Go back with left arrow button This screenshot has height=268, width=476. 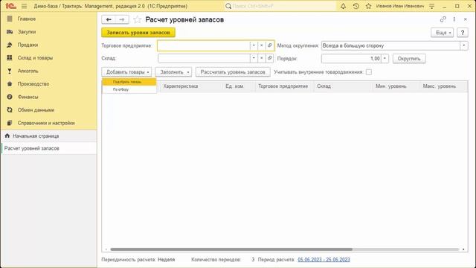point(109,19)
